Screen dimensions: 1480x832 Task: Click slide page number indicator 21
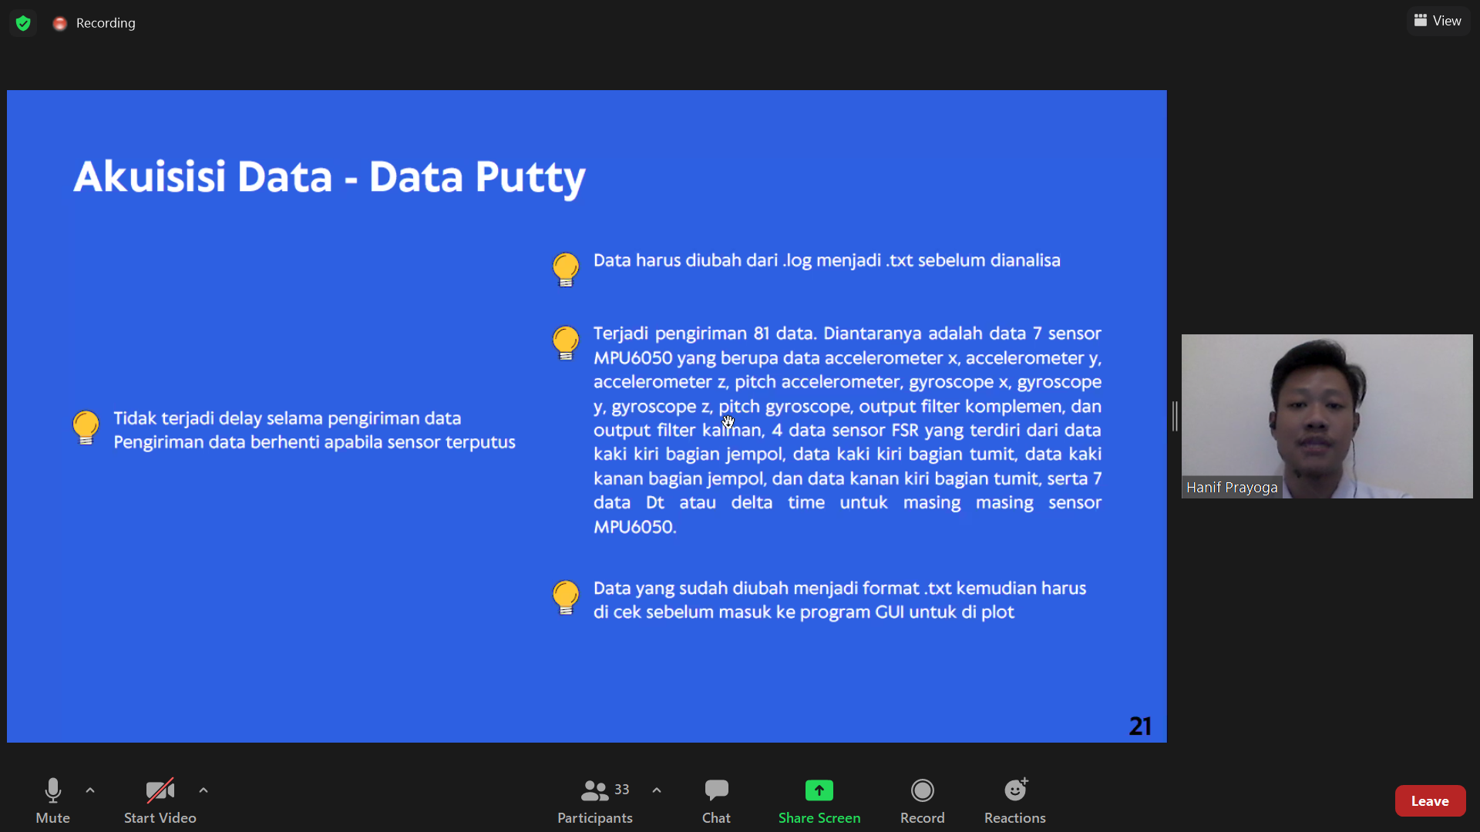point(1141,726)
